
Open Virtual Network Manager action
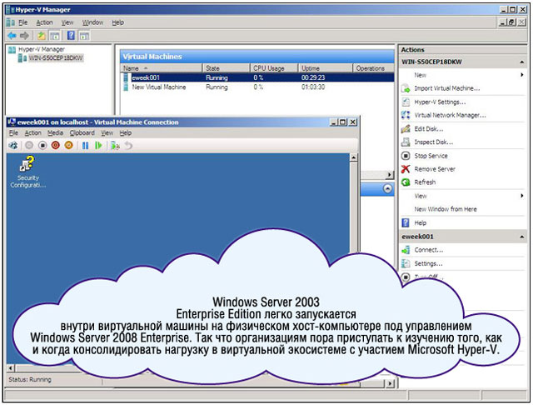[x=450, y=115]
